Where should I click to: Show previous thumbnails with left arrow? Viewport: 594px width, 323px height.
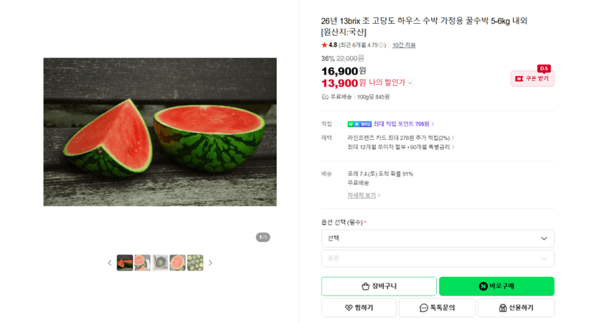110,263
